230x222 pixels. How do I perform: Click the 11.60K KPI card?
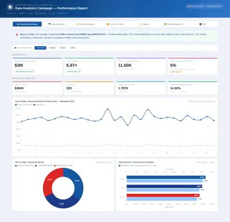tap(141, 66)
